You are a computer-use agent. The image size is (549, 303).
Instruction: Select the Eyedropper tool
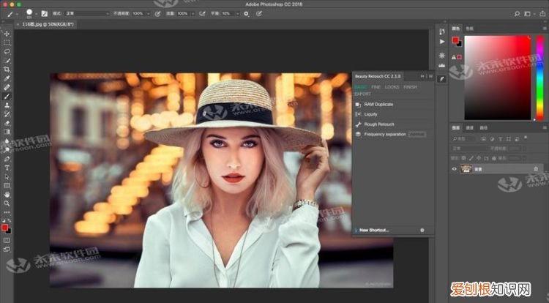(x=7, y=78)
